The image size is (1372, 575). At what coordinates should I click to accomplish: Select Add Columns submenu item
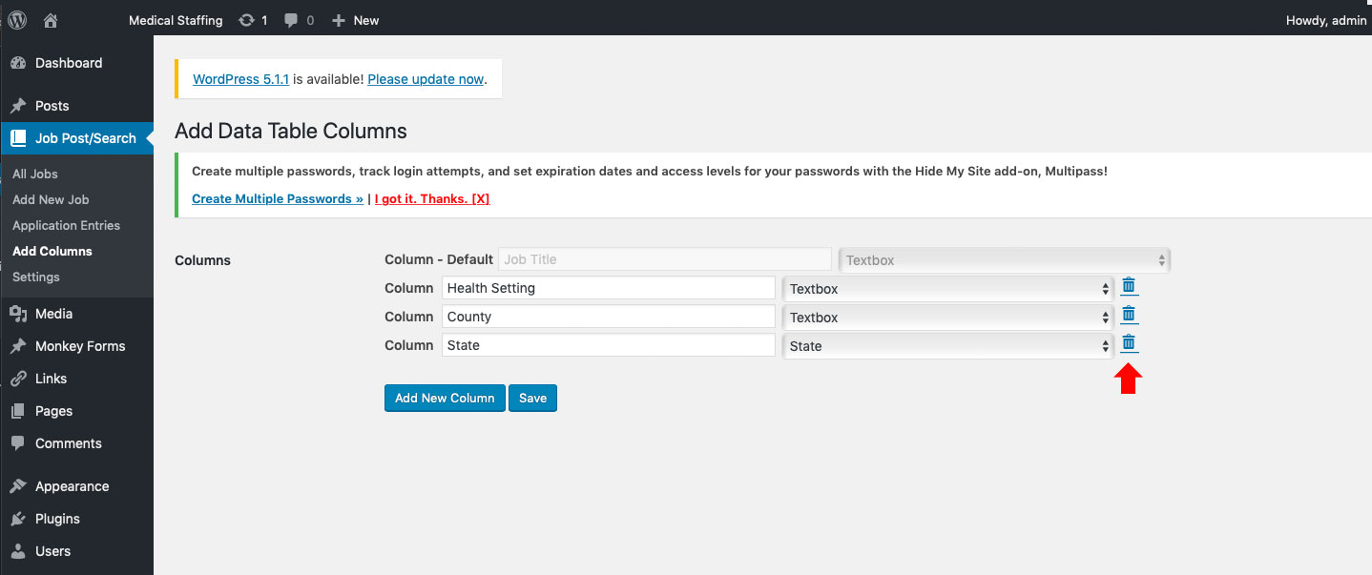click(52, 251)
